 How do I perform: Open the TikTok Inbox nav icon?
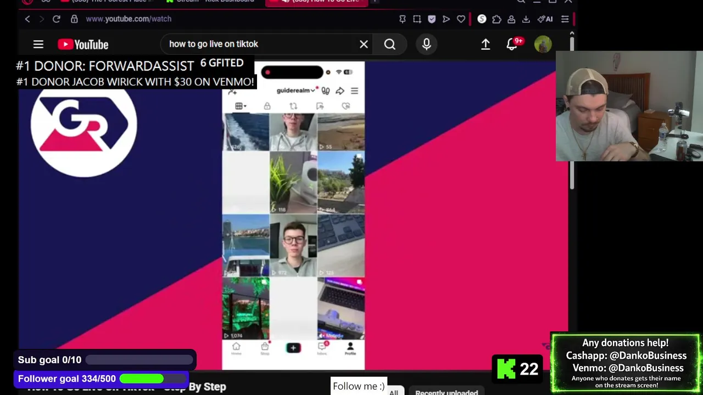pyautogui.click(x=322, y=348)
